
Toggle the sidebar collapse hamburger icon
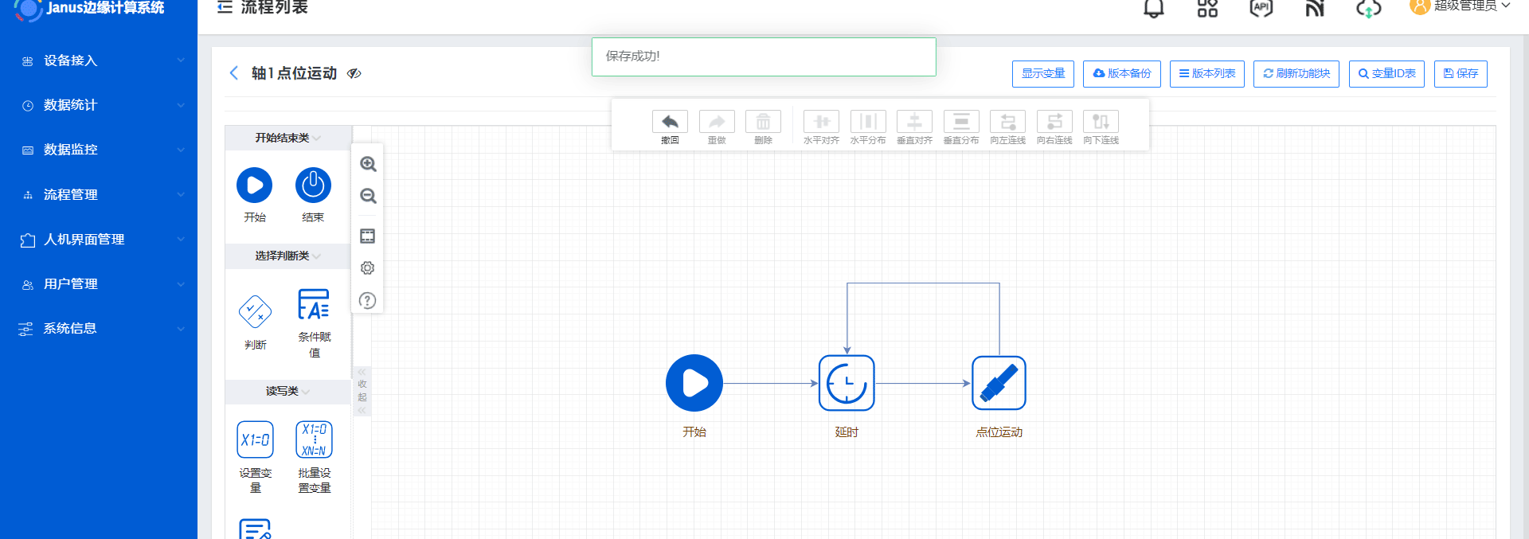point(225,7)
